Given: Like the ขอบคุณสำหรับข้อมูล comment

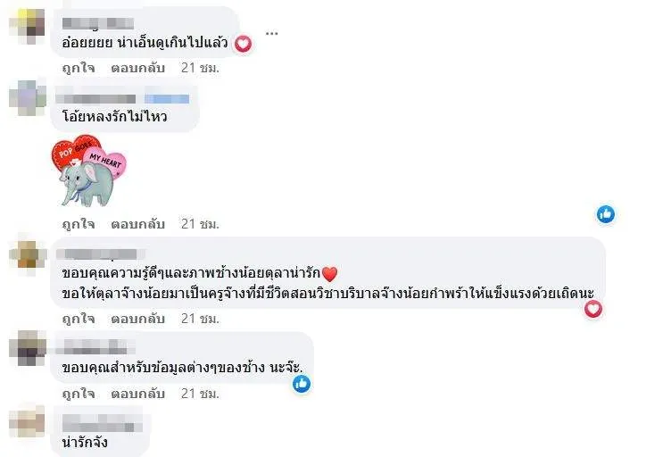Looking at the screenshot, I should (79, 394).
